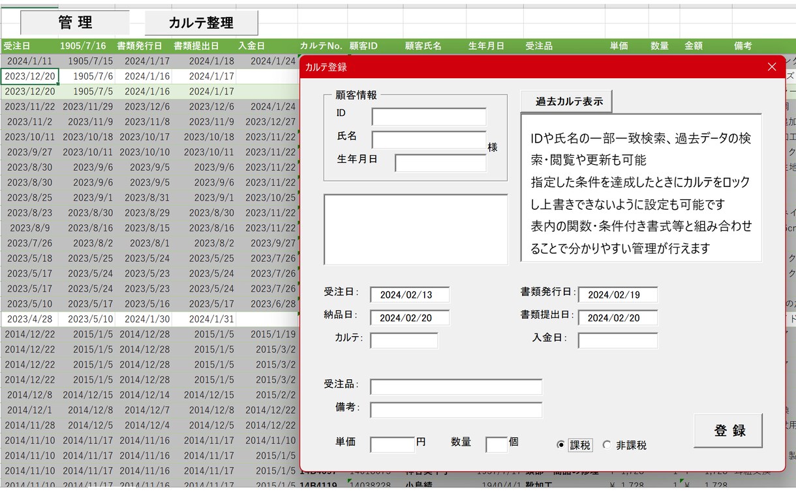Image resolution: width=796 pixels, height=492 pixels.
Task: Click the 書類提出日 field showing 2024/02/20
Action: point(618,317)
